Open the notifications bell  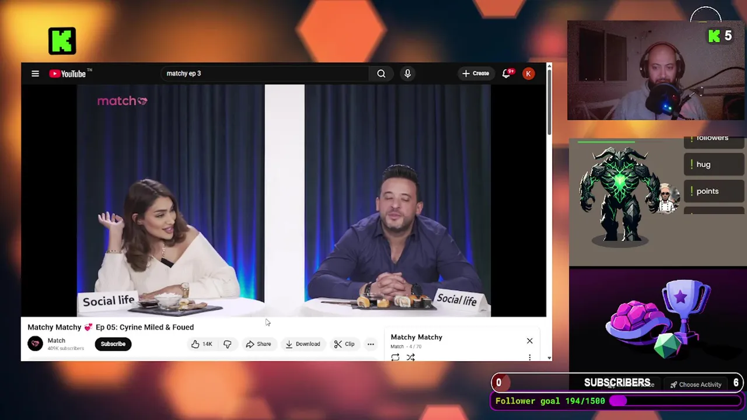click(507, 73)
